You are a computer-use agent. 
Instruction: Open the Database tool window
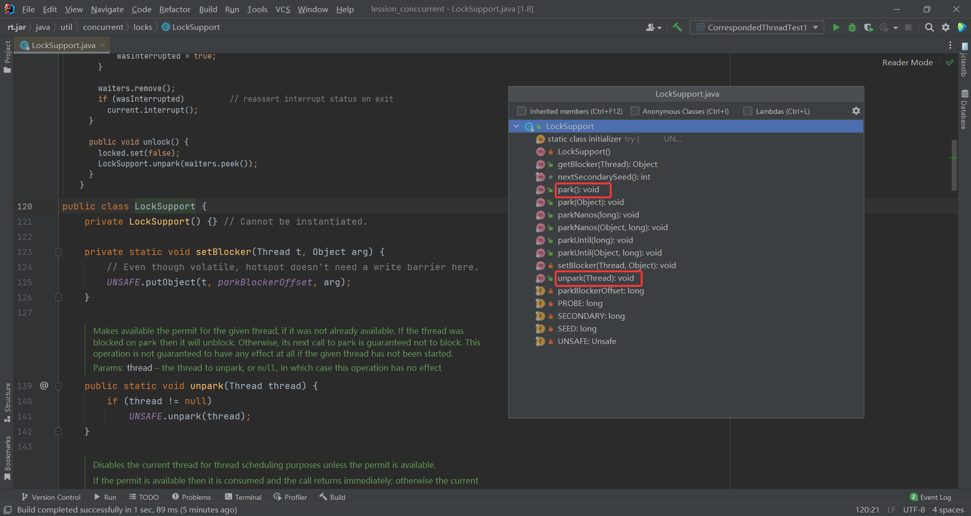(x=964, y=109)
